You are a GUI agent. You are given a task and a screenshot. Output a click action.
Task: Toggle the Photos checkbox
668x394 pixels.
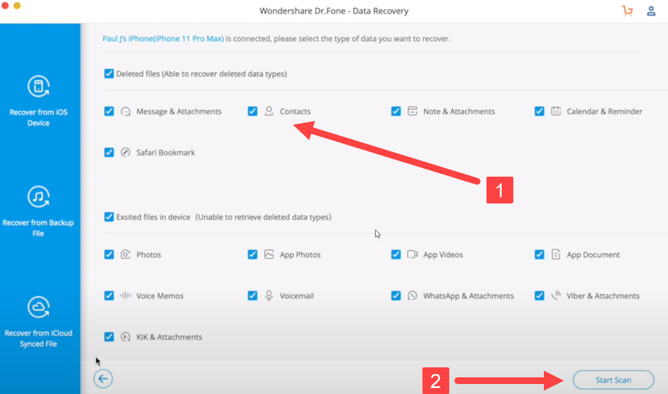109,255
